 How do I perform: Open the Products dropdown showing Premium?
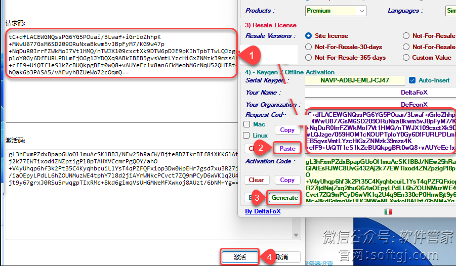(x=336, y=11)
